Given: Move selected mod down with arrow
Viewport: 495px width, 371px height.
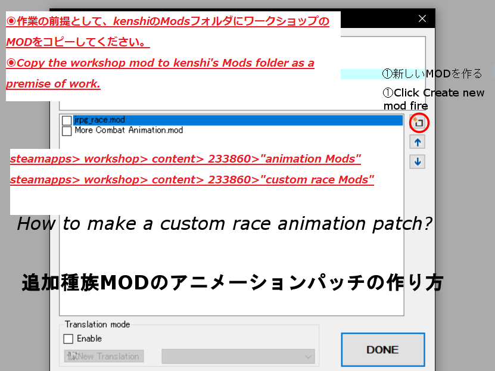Looking at the screenshot, I should point(418,161).
